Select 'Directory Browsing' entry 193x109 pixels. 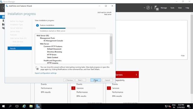click(55, 52)
